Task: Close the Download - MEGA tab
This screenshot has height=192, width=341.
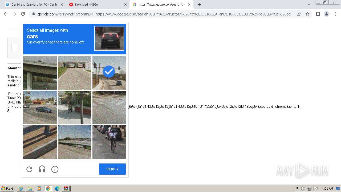Action: (x=125, y=5)
